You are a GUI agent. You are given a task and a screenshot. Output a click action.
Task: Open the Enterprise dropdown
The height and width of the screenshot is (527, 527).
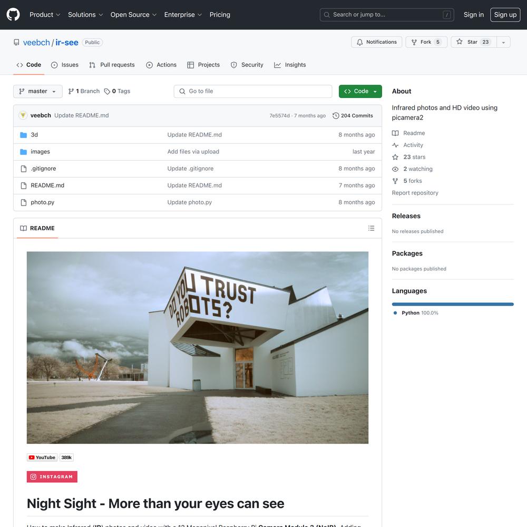[x=183, y=14]
